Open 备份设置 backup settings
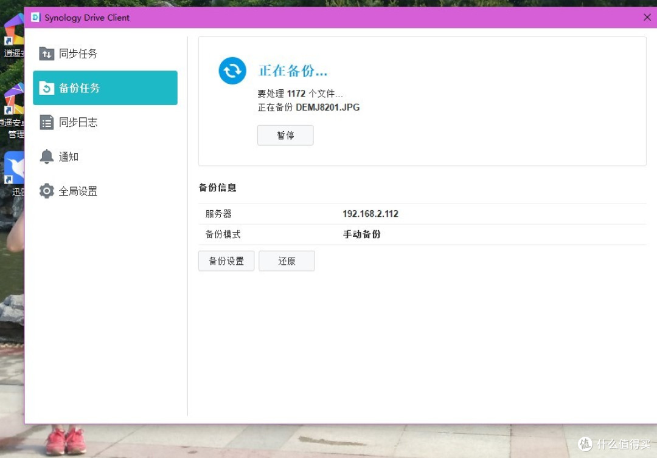Image resolution: width=657 pixels, height=458 pixels. [226, 261]
